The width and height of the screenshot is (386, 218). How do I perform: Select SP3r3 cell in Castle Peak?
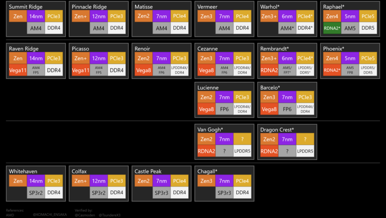pos(162,193)
